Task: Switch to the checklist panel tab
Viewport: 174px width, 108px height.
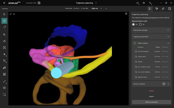Action: tap(150, 9)
